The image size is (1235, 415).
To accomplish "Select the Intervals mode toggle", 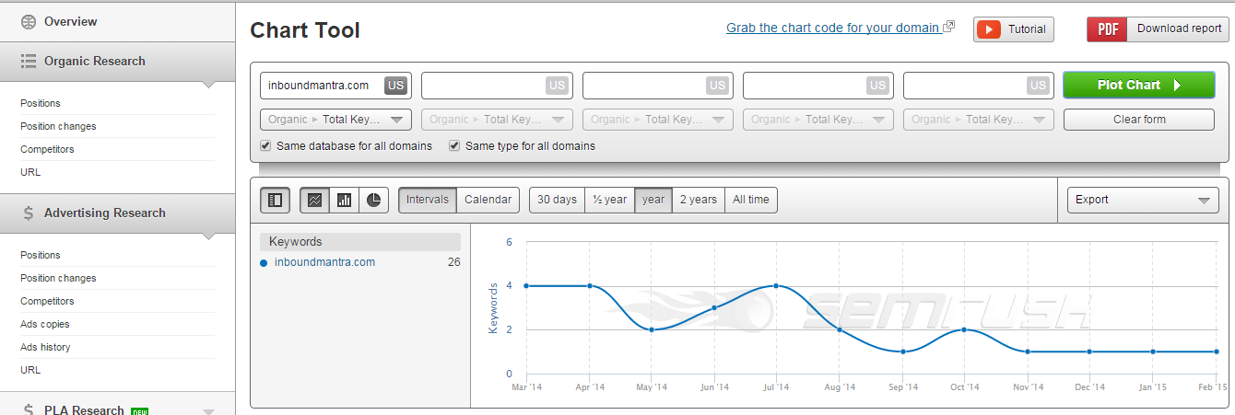I will coord(428,200).
